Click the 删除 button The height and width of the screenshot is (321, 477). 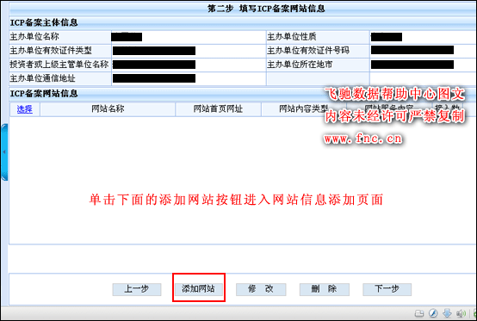[324, 289]
